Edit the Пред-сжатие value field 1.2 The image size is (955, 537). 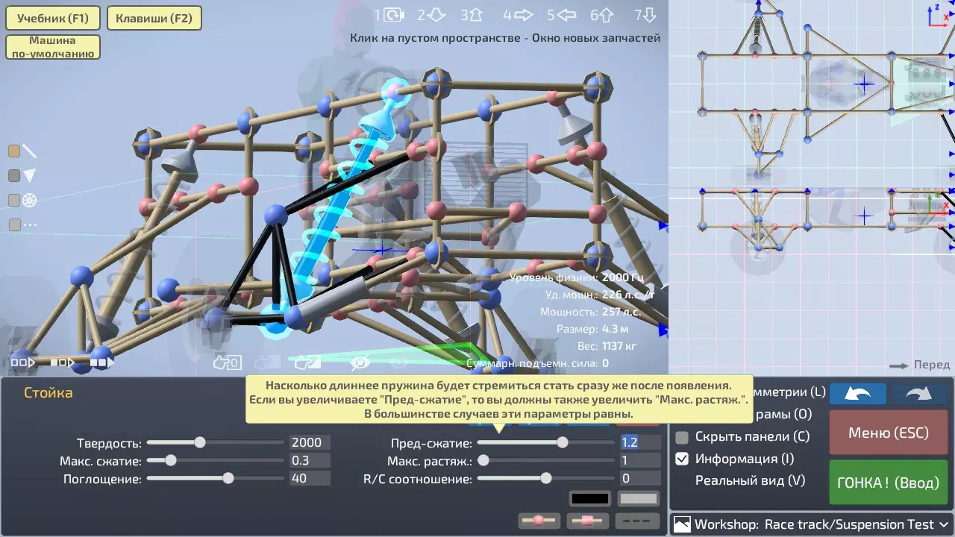641,442
